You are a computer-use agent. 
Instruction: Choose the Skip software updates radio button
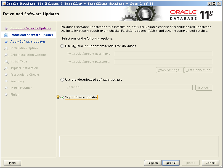[62, 98]
